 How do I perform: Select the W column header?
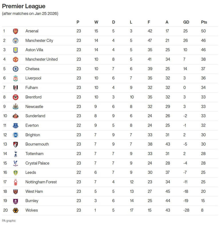click(96, 22)
